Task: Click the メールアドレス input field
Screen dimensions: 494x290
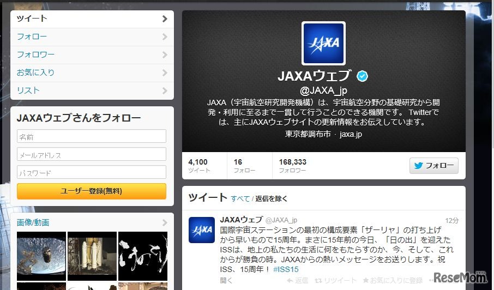Action: point(92,154)
